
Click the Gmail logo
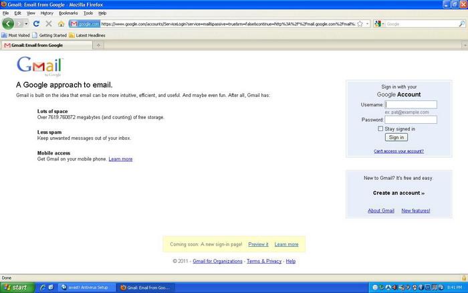point(40,66)
